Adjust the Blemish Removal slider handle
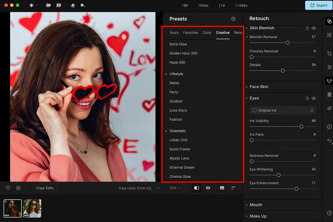This screenshot has width=333, height=222. 287,43
